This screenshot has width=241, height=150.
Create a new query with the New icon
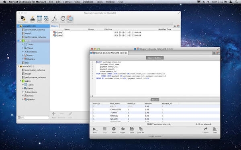(114, 130)
